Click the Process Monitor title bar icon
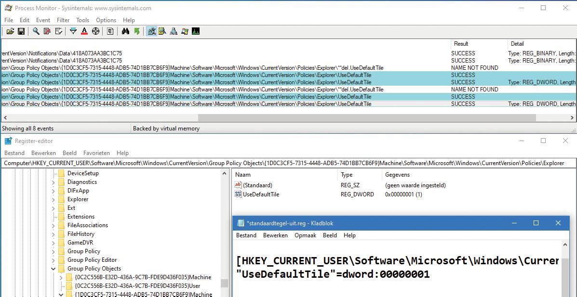The width and height of the screenshot is (577, 297). point(8,8)
